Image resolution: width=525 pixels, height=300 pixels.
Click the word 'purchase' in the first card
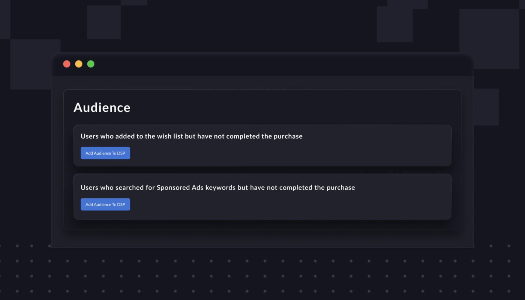(288, 136)
